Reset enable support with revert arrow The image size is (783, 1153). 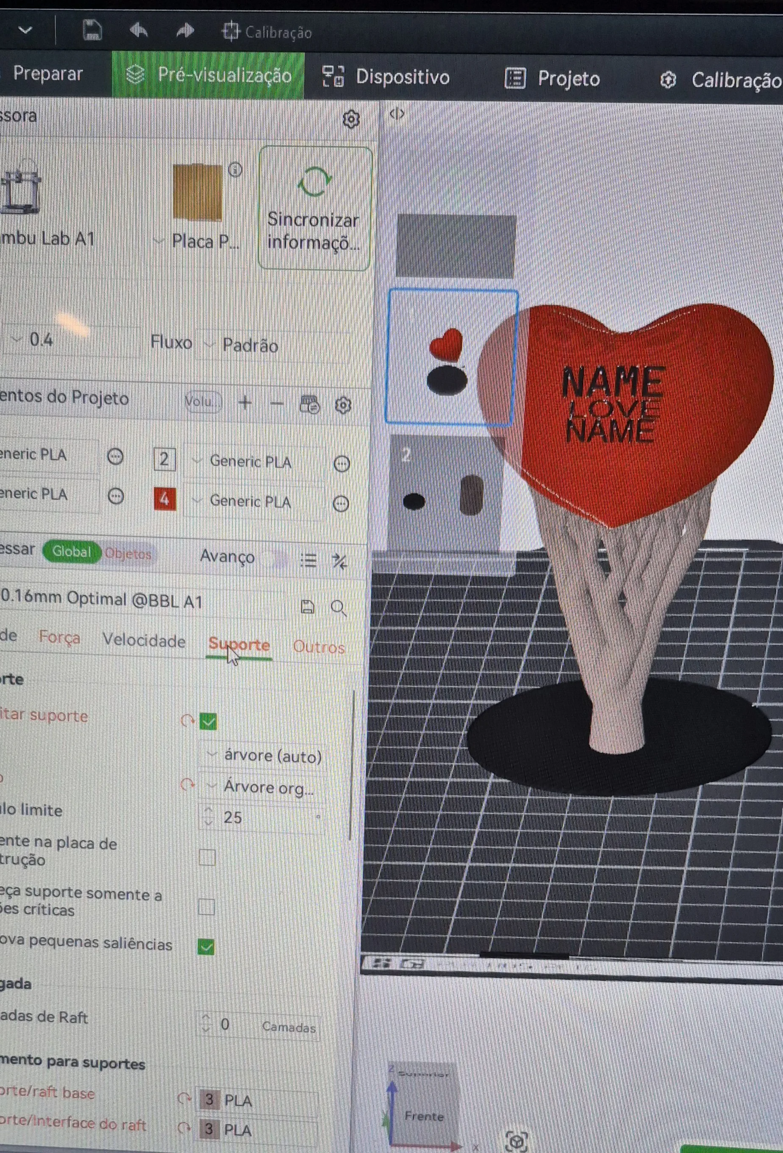[x=187, y=720]
